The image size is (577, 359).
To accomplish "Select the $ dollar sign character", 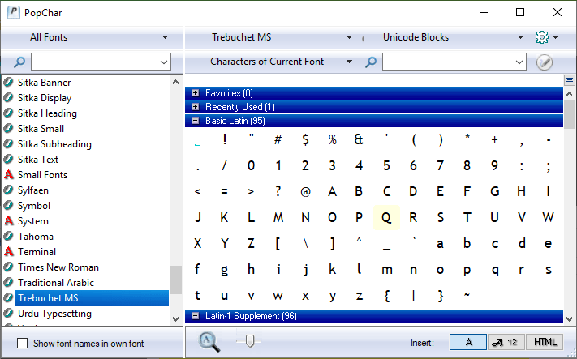I will pyautogui.click(x=305, y=139).
